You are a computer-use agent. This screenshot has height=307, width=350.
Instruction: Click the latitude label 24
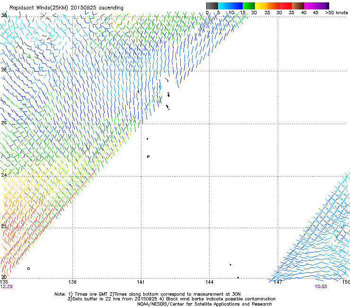pos(4,175)
